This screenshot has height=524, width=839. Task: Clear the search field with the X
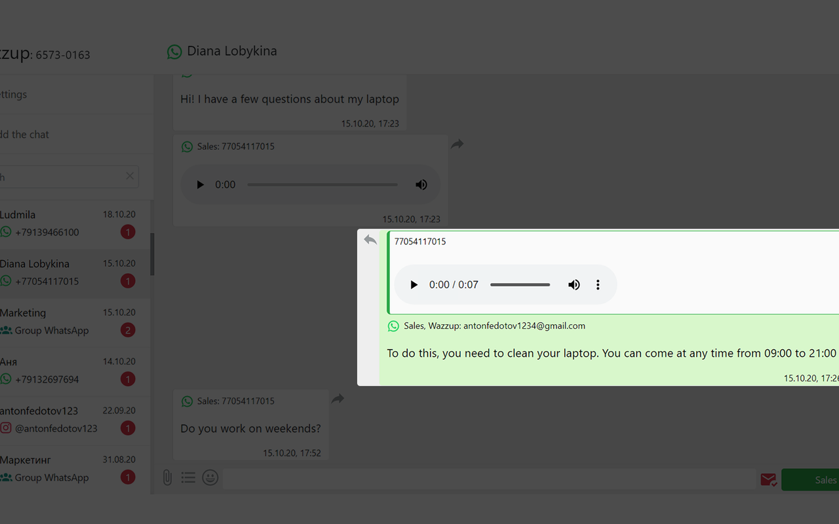(x=130, y=176)
